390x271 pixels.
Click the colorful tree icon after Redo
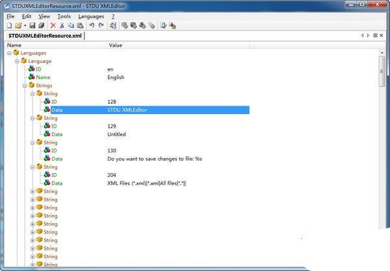tap(112, 25)
